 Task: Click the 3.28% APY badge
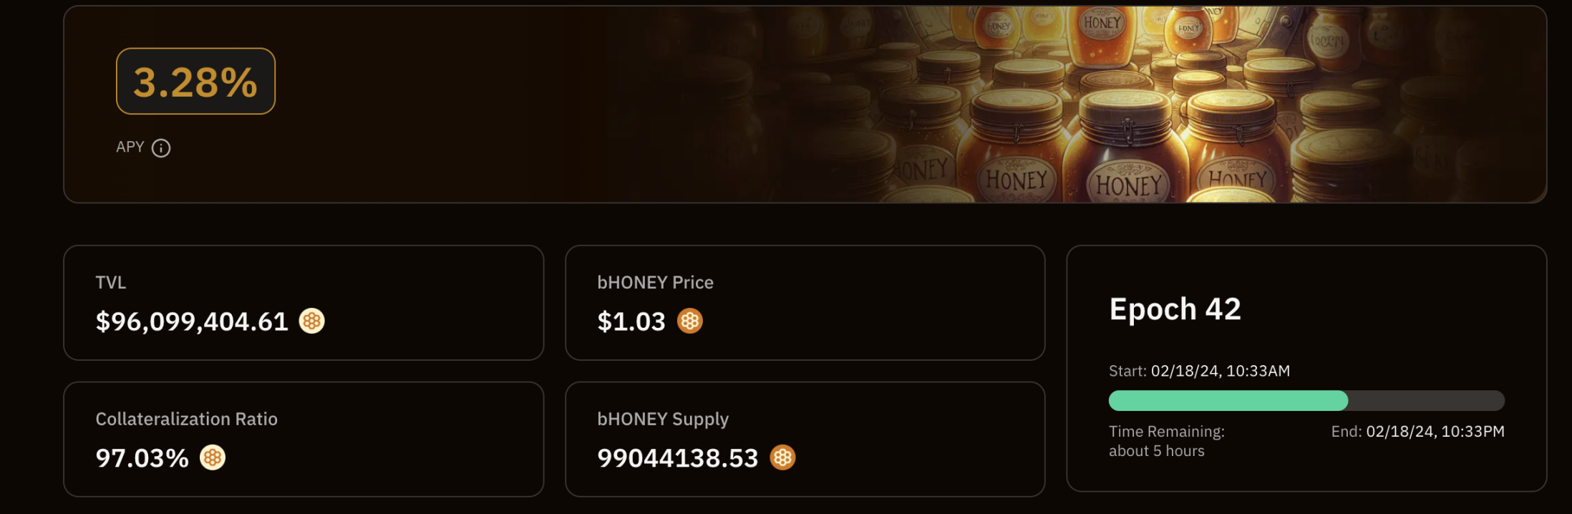[195, 82]
